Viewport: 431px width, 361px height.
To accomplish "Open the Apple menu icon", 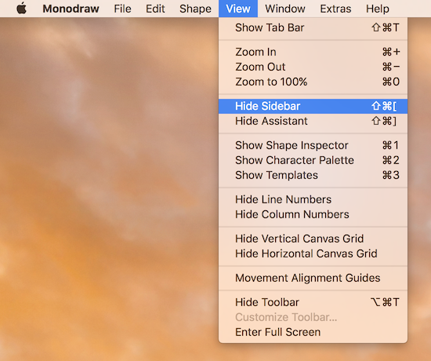I will pyautogui.click(x=21, y=9).
